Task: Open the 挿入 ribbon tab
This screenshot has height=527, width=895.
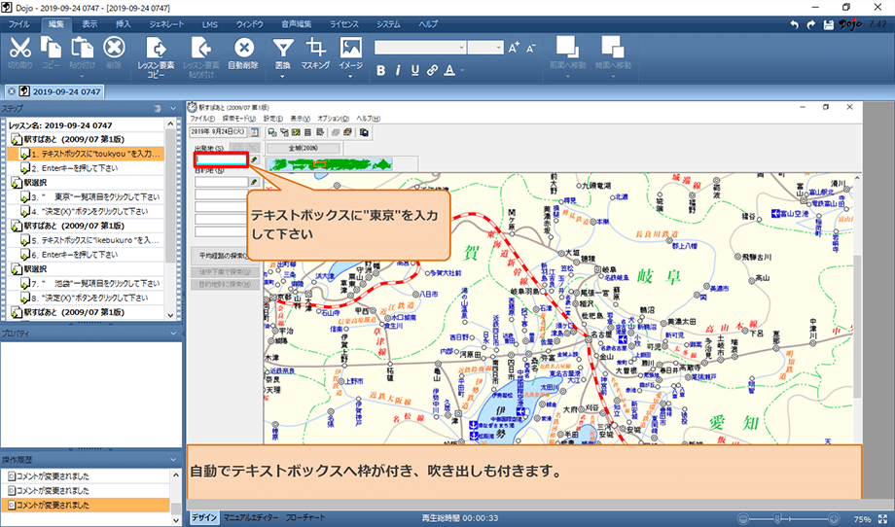Action: 123,22
